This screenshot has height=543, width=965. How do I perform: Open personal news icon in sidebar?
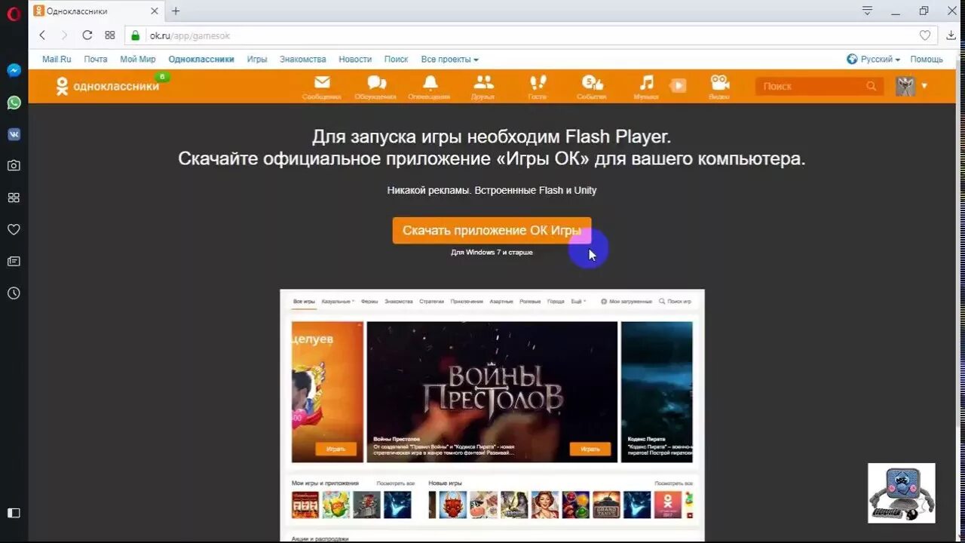tap(14, 261)
